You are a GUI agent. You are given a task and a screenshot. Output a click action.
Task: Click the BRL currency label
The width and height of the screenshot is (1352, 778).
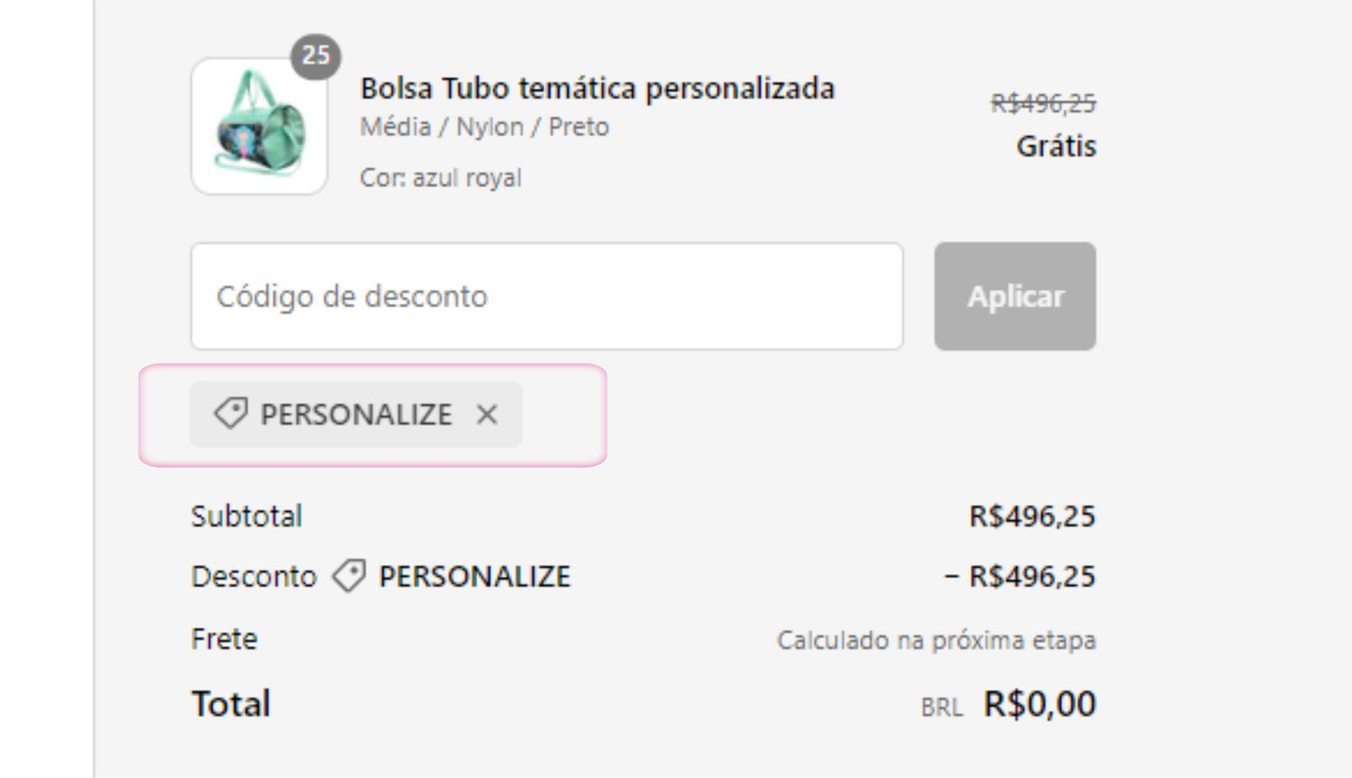941,708
